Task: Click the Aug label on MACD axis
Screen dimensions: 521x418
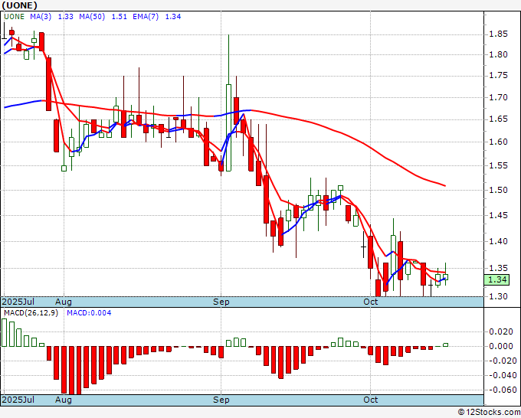Action: pyautogui.click(x=64, y=400)
